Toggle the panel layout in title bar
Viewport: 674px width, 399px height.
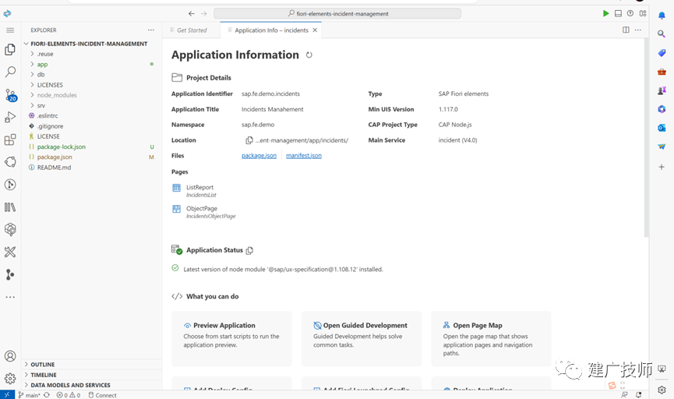[x=618, y=13]
